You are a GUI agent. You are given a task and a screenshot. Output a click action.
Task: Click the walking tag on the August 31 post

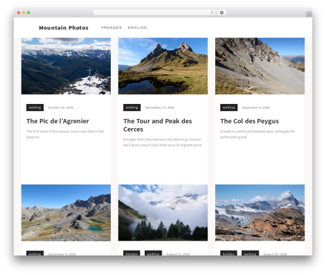coord(153,253)
